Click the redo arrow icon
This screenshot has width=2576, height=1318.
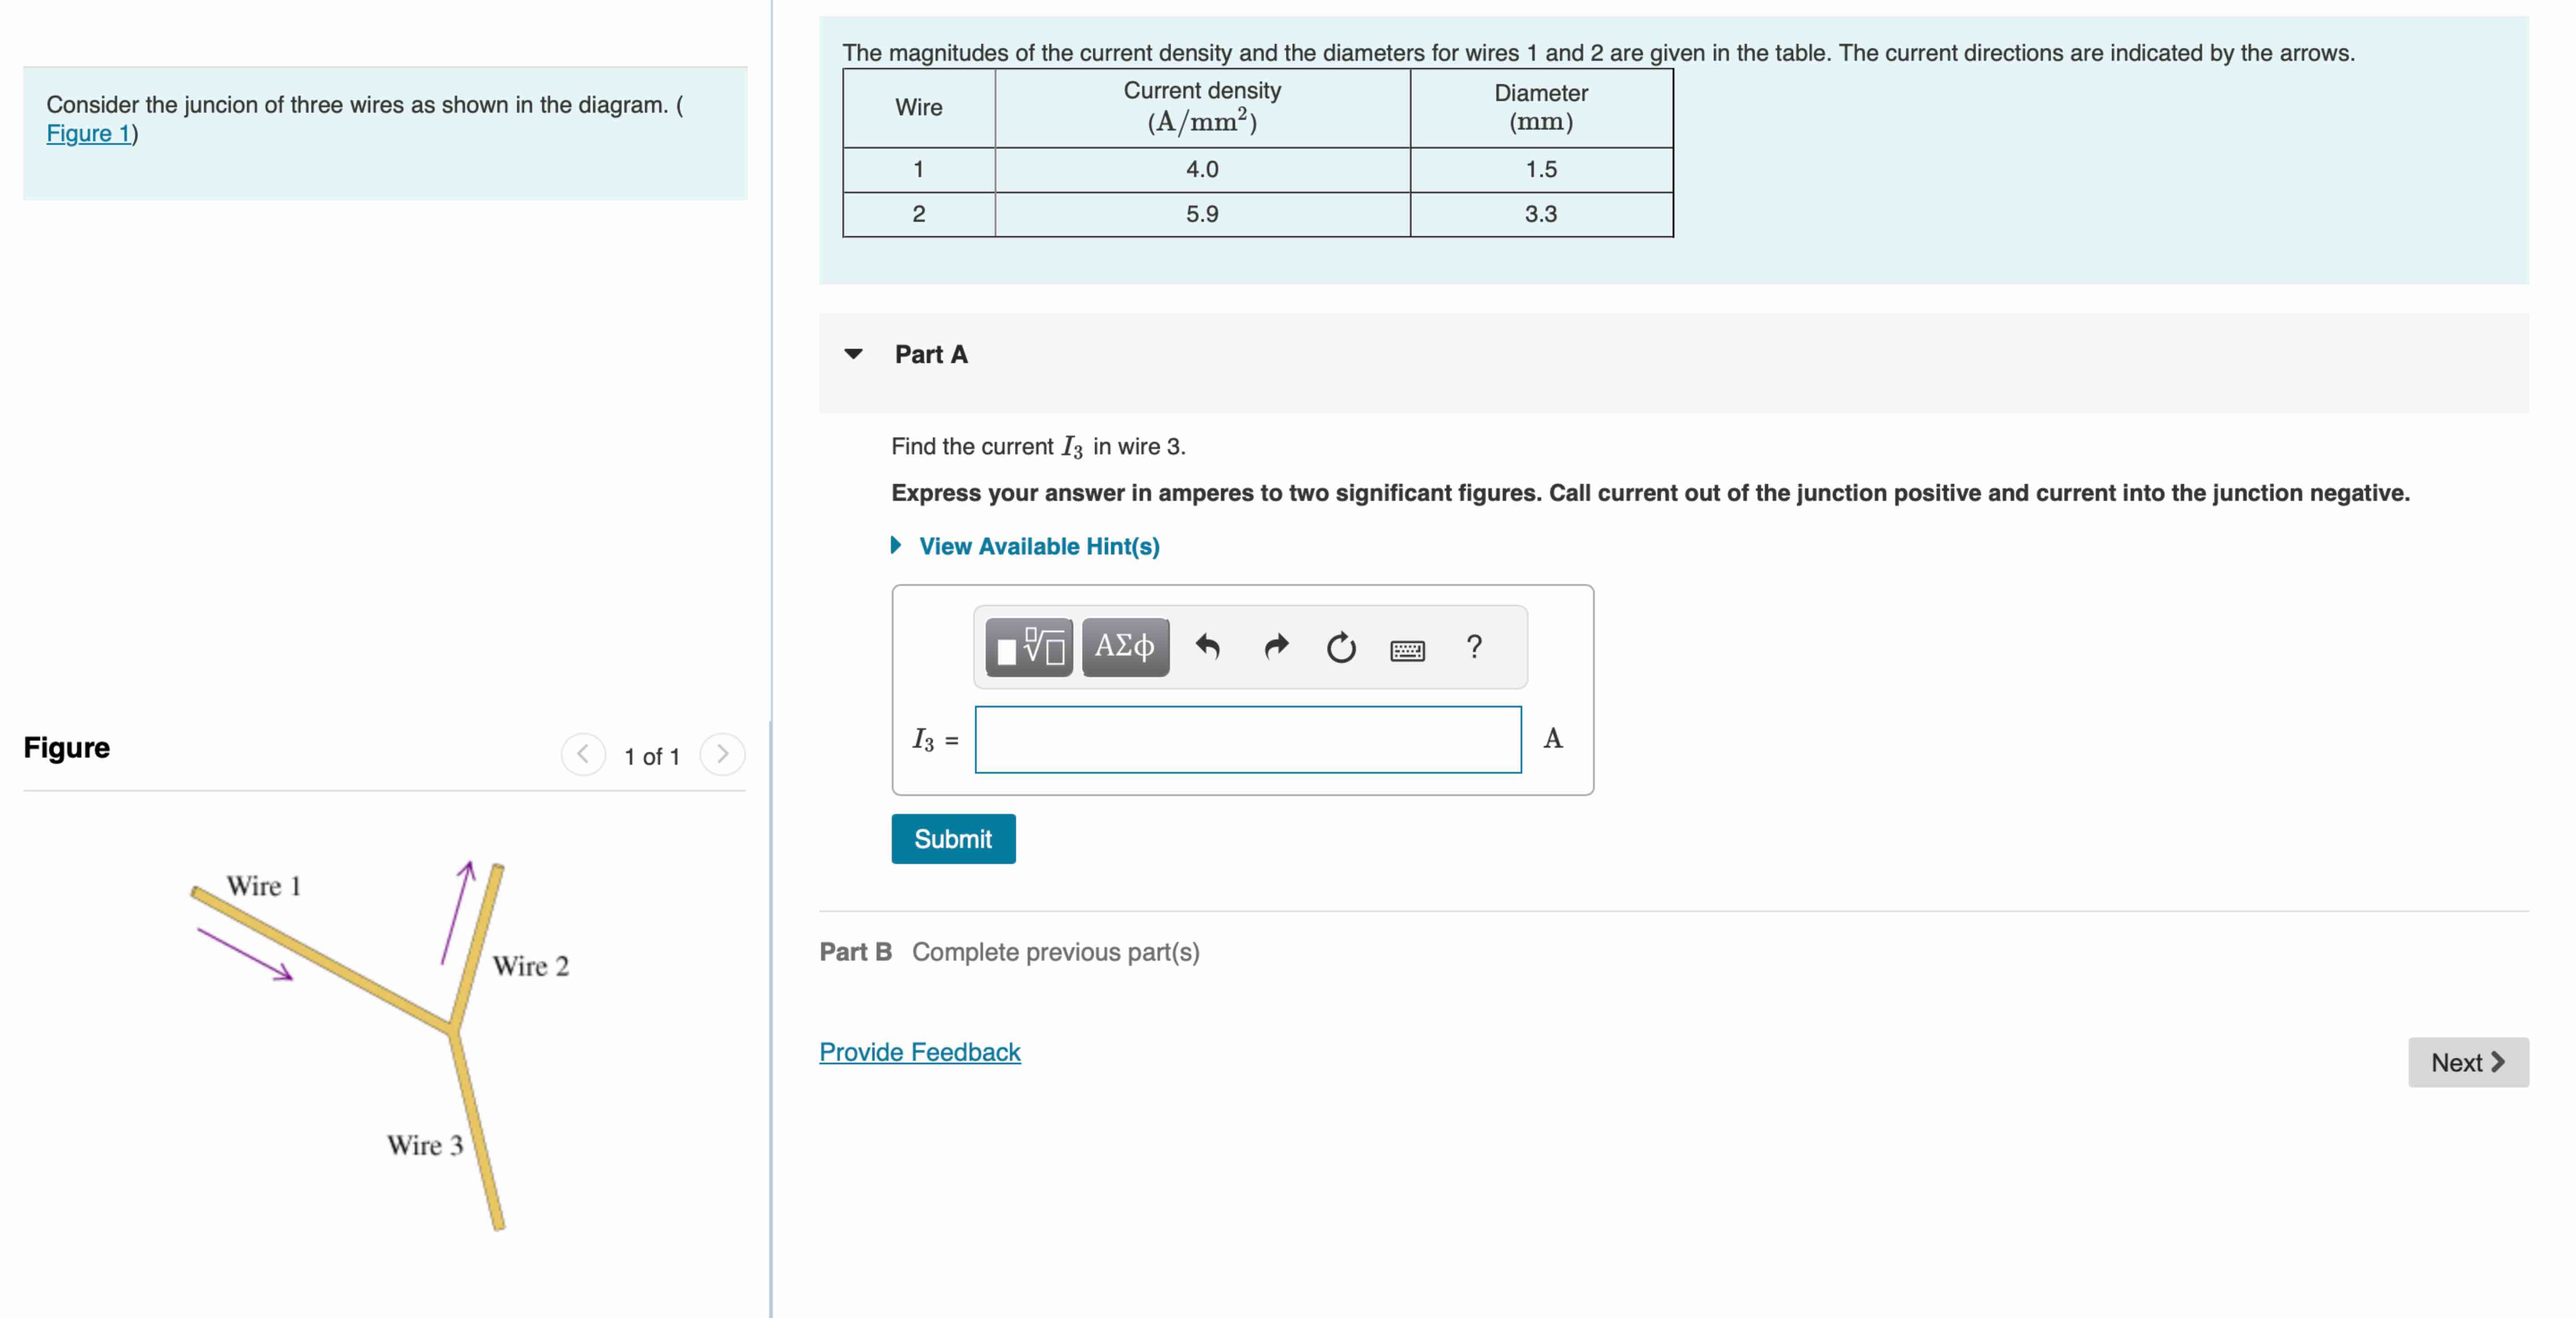(x=1275, y=647)
